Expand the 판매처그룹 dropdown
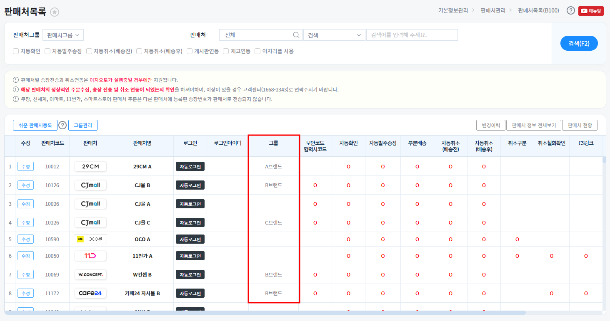This screenshot has width=610, height=321. (63, 35)
